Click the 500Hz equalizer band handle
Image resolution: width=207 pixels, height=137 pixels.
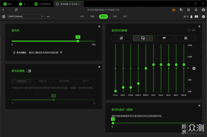pyautogui.click(x=146, y=68)
